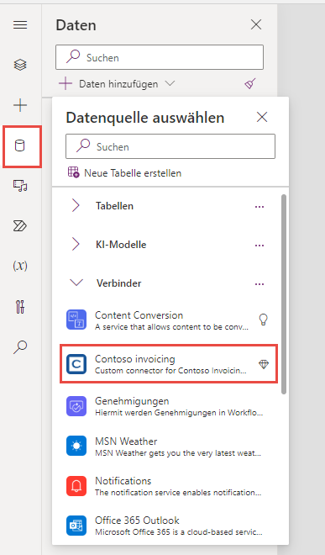Click the lightbulb icon beside Content Conversion
Image resolution: width=325 pixels, height=555 pixels.
tap(263, 320)
